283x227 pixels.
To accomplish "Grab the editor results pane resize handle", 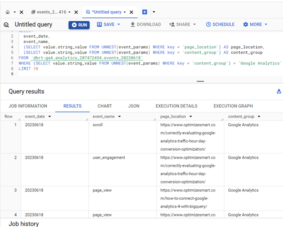I will pos(200,81).
